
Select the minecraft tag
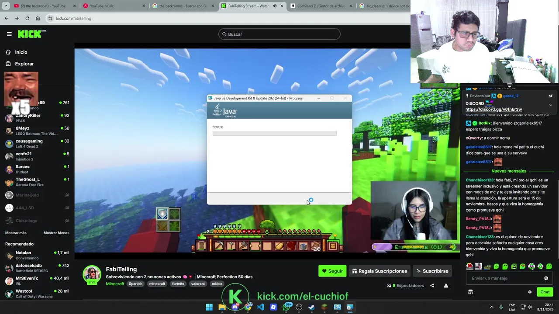point(157,284)
